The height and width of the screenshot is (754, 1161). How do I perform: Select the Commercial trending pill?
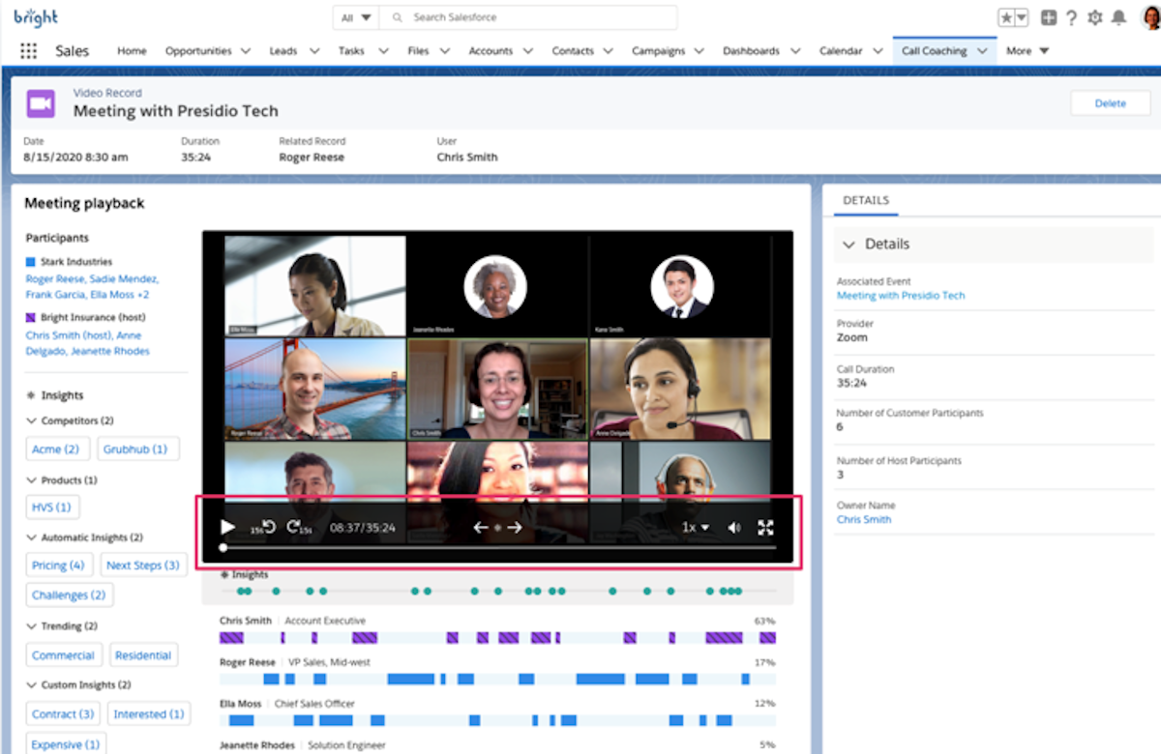coord(64,655)
